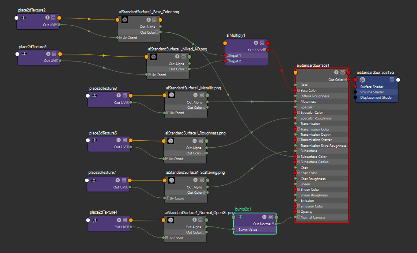
Task: Click texture swatch on Normal_OpenGL.png node
Action: tap(171, 220)
